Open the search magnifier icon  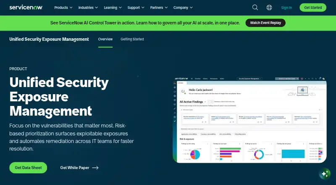[255, 8]
